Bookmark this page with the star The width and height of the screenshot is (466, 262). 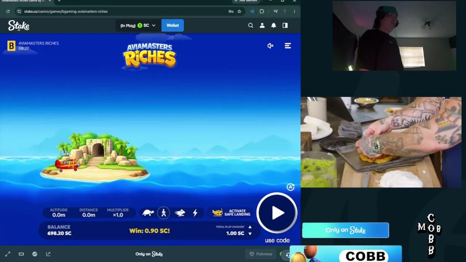coord(239,11)
